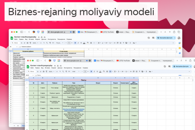Toggle Strikethrough in the back window toolbar
This screenshot has width=195, height=130.
pyautogui.click(x=81, y=43)
